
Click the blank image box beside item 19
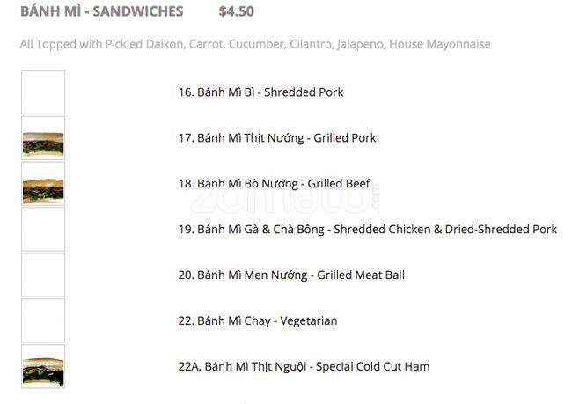click(43, 230)
